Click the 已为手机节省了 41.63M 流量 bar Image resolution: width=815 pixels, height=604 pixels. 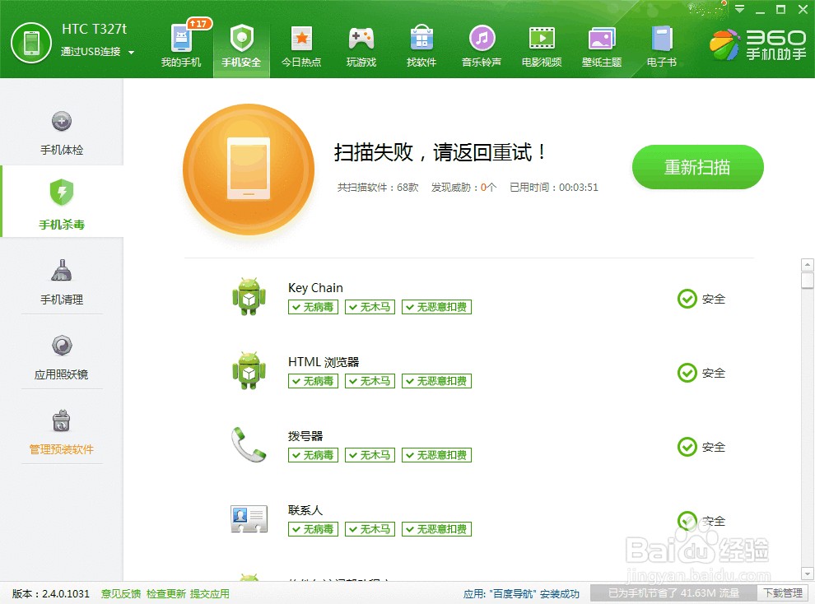point(673,593)
